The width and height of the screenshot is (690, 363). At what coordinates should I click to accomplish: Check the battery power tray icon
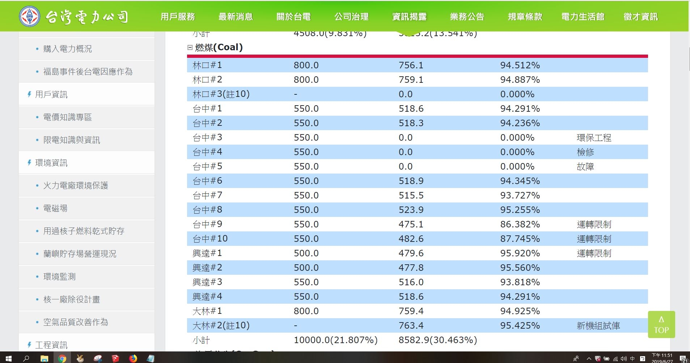click(x=606, y=359)
